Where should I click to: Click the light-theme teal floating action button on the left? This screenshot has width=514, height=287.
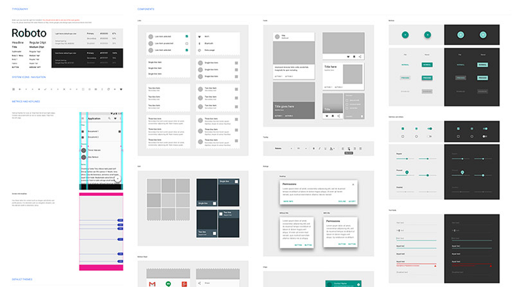[x=405, y=35]
